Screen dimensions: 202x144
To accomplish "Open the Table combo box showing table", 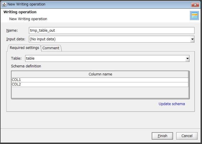I will 106,58.
